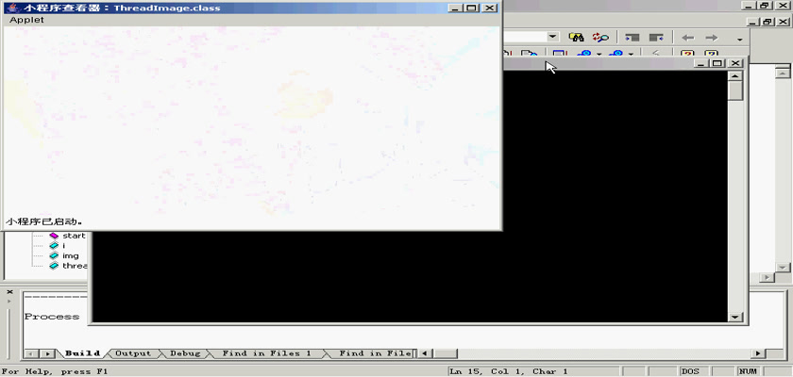Viewport: 793px width, 377px height.
Task: Click the small arrow below output panel x
Action: pyautogui.click(x=8, y=301)
